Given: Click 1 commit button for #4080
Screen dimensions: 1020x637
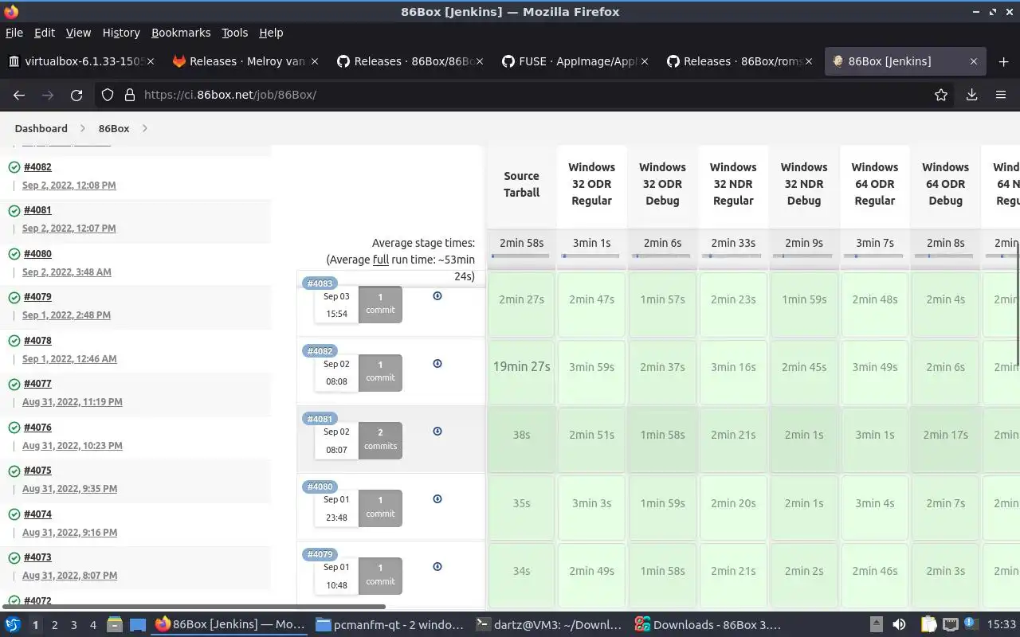Looking at the screenshot, I should 380,507.
